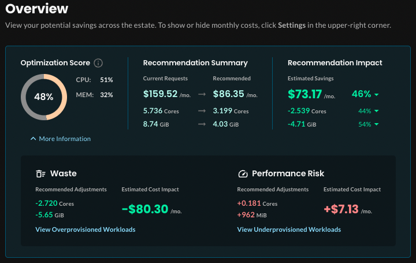Click the Waste trash can icon

pos(40,173)
